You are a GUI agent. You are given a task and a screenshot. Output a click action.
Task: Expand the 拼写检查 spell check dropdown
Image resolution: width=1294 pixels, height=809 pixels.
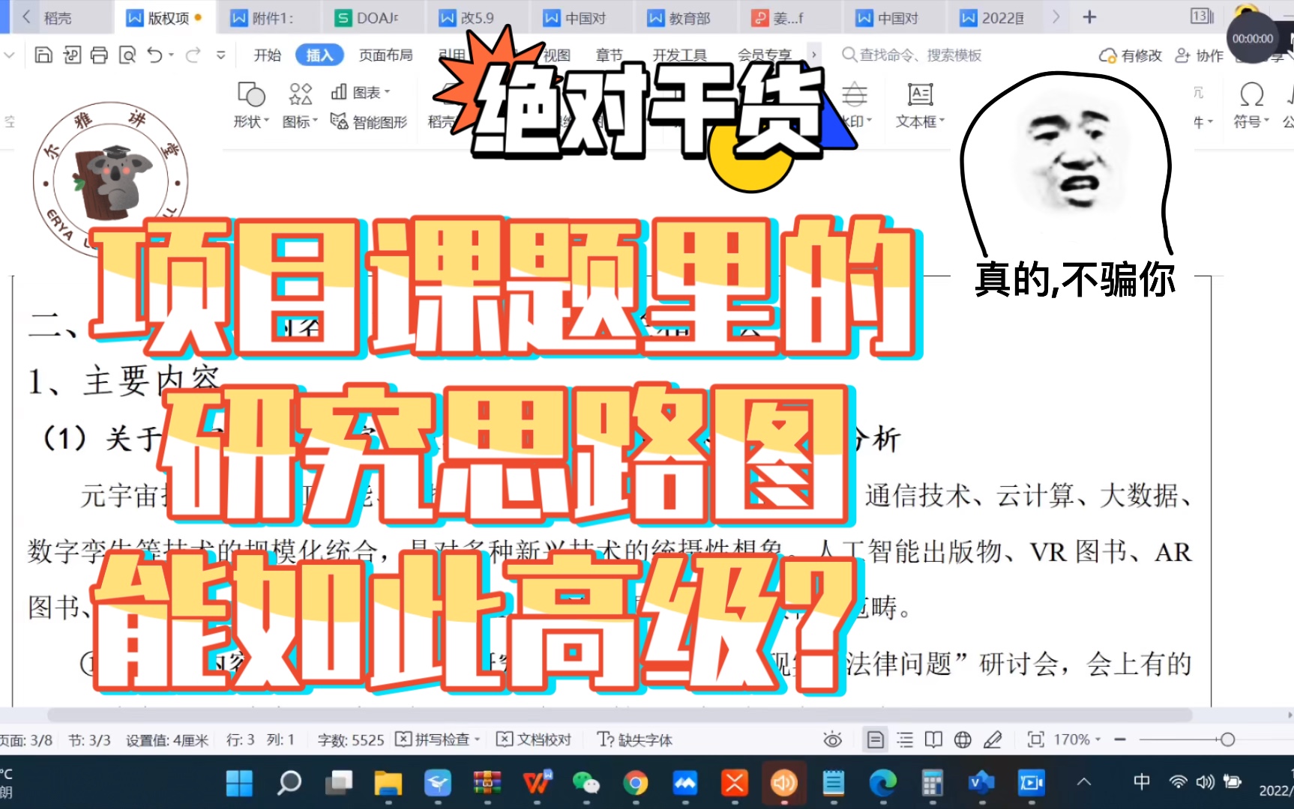pyautogui.click(x=478, y=740)
